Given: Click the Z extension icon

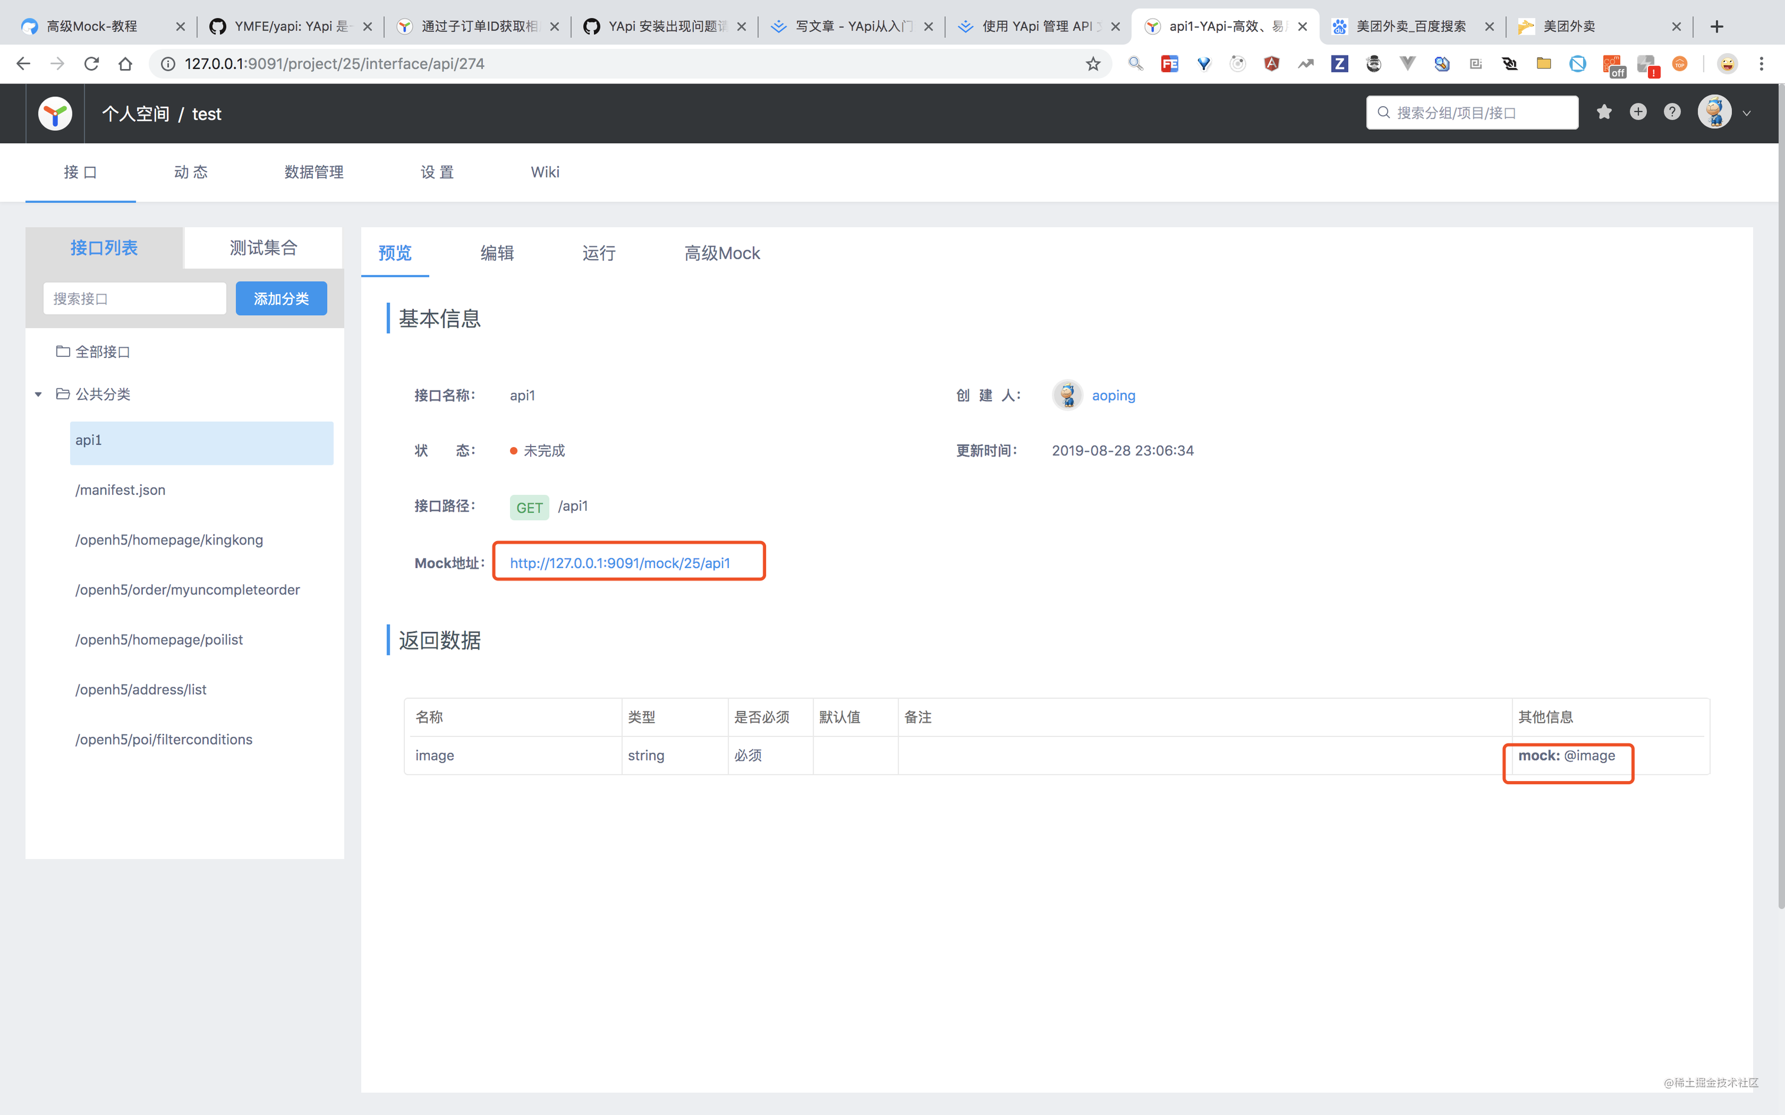Looking at the screenshot, I should [x=1339, y=64].
